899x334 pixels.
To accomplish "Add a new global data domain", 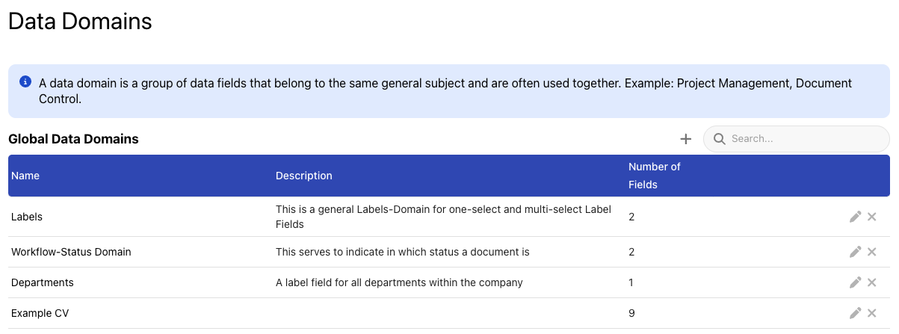I will click(686, 139).
